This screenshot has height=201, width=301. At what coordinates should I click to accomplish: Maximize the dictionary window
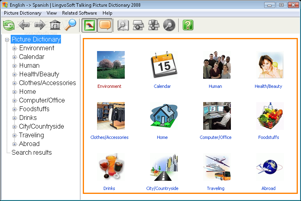(x=281, y=5)
